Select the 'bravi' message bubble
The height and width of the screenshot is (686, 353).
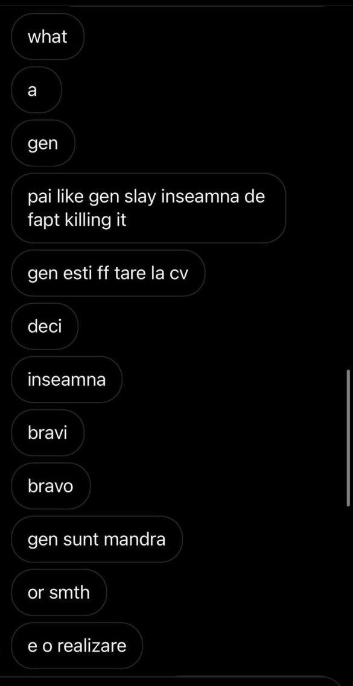coord(47,433)
